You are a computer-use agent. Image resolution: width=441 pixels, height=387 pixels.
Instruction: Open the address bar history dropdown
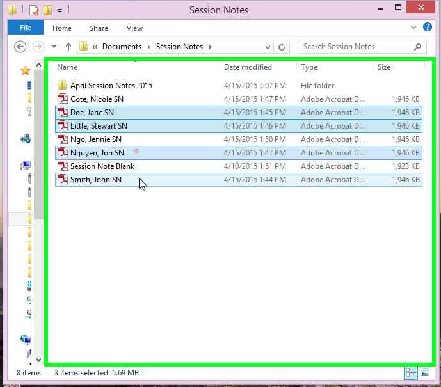[268, 47]
